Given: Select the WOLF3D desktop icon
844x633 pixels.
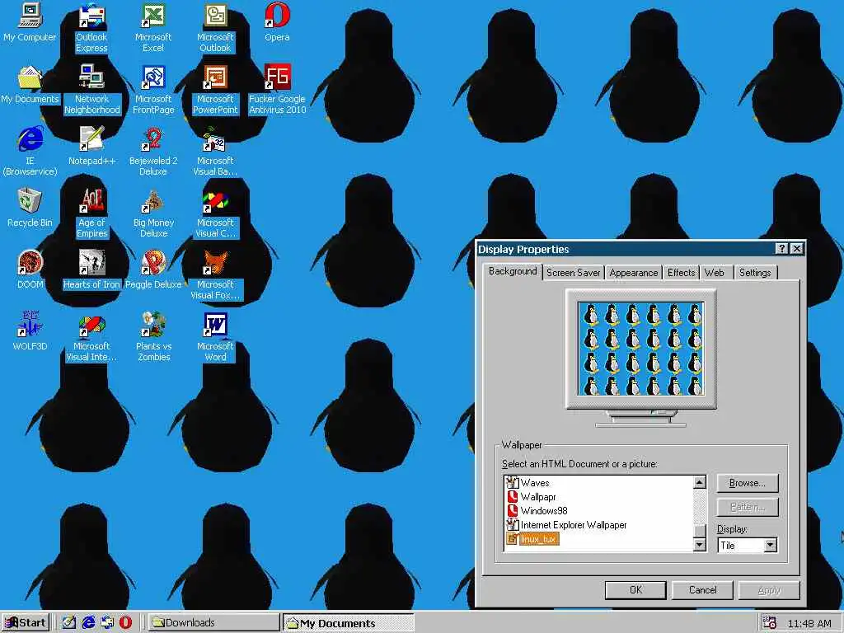Looking at the screenshot, I should [30, 331].
